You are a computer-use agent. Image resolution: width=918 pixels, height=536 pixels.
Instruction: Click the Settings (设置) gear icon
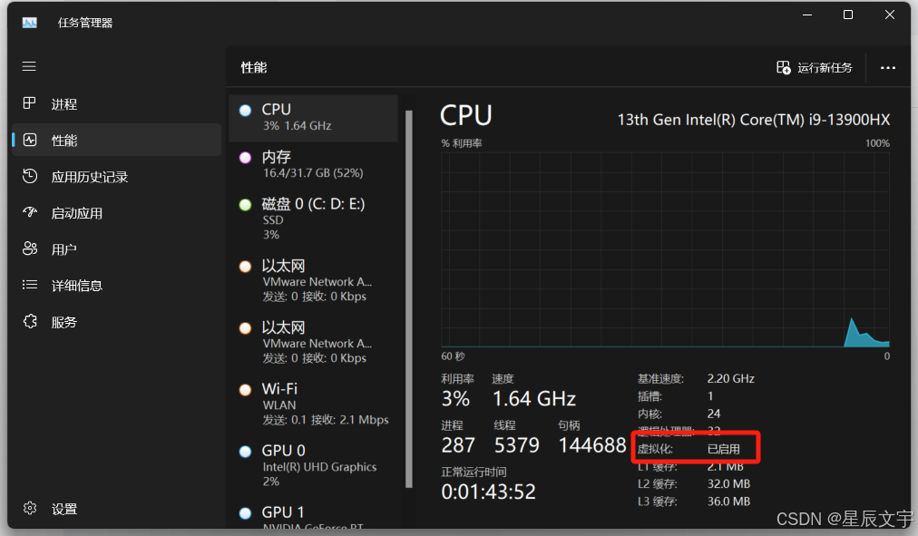(30, 508)
